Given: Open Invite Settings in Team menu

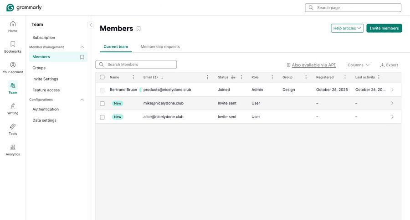Looking at the screenshot, I should [45, 79].
